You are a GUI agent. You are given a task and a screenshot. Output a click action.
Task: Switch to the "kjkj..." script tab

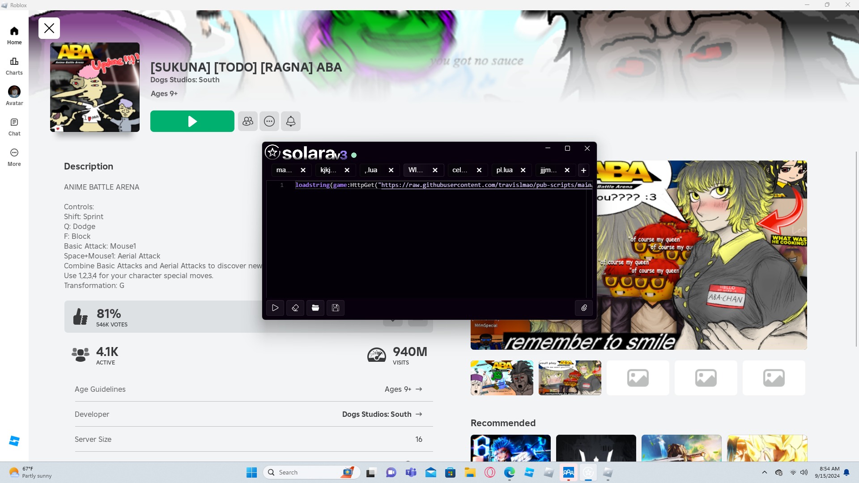point(328,170)
